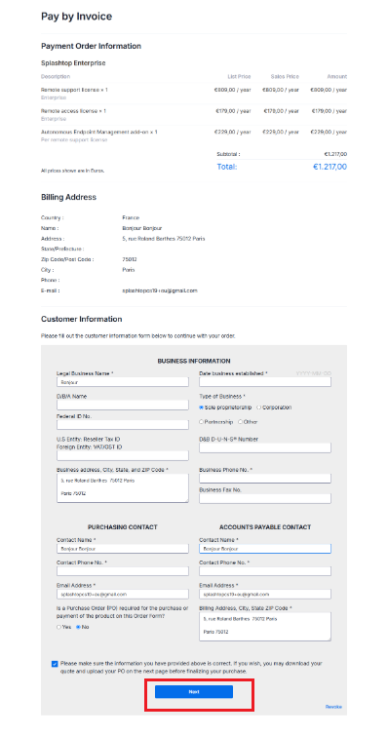Viewport: 388px width, 736px height.
Task: Click the D&B D-U-N-S Number field
Action: [x=265, y=447]
